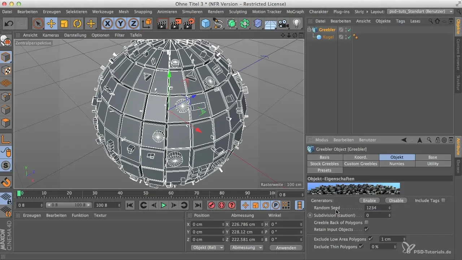Open Mesh menu

click(x=123, y=12)
